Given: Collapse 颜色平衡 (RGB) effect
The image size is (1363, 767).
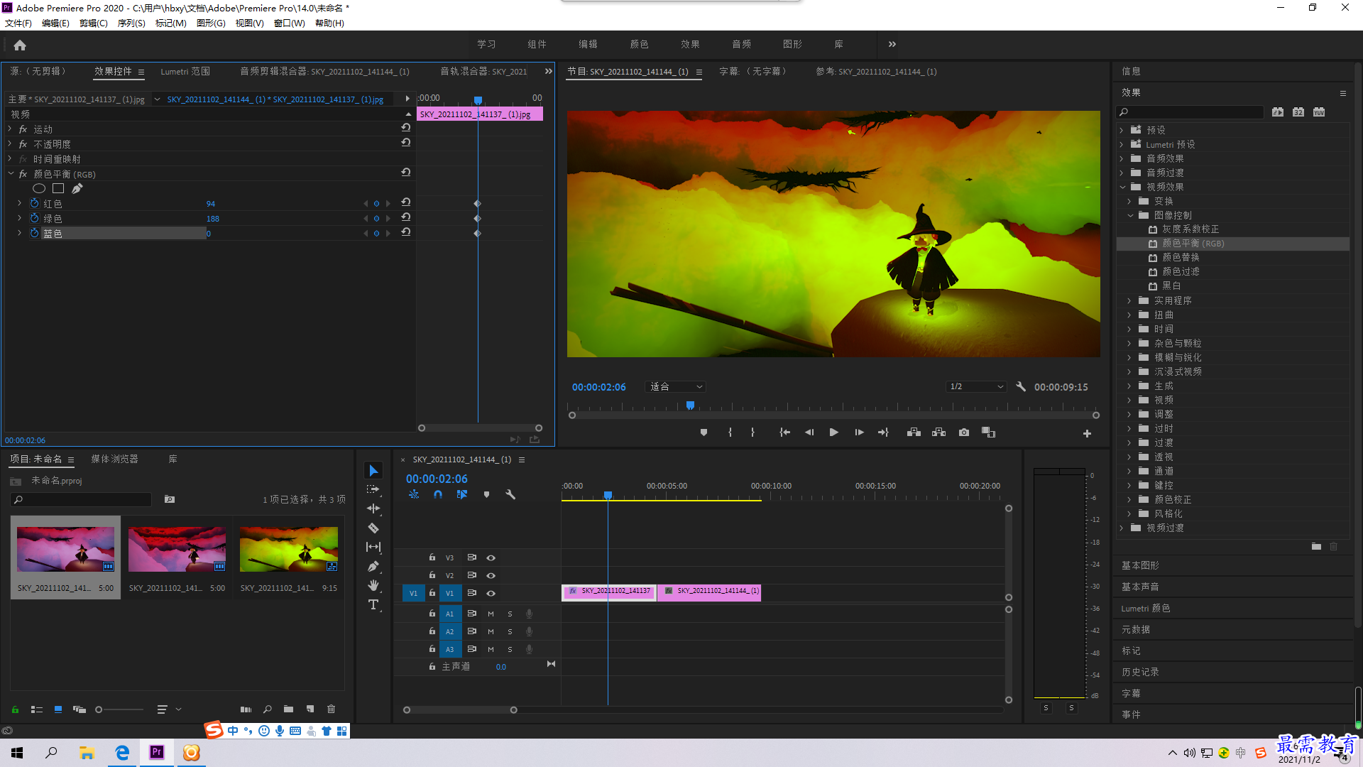Looking at the screenshot, I should (x=11, y=174).
